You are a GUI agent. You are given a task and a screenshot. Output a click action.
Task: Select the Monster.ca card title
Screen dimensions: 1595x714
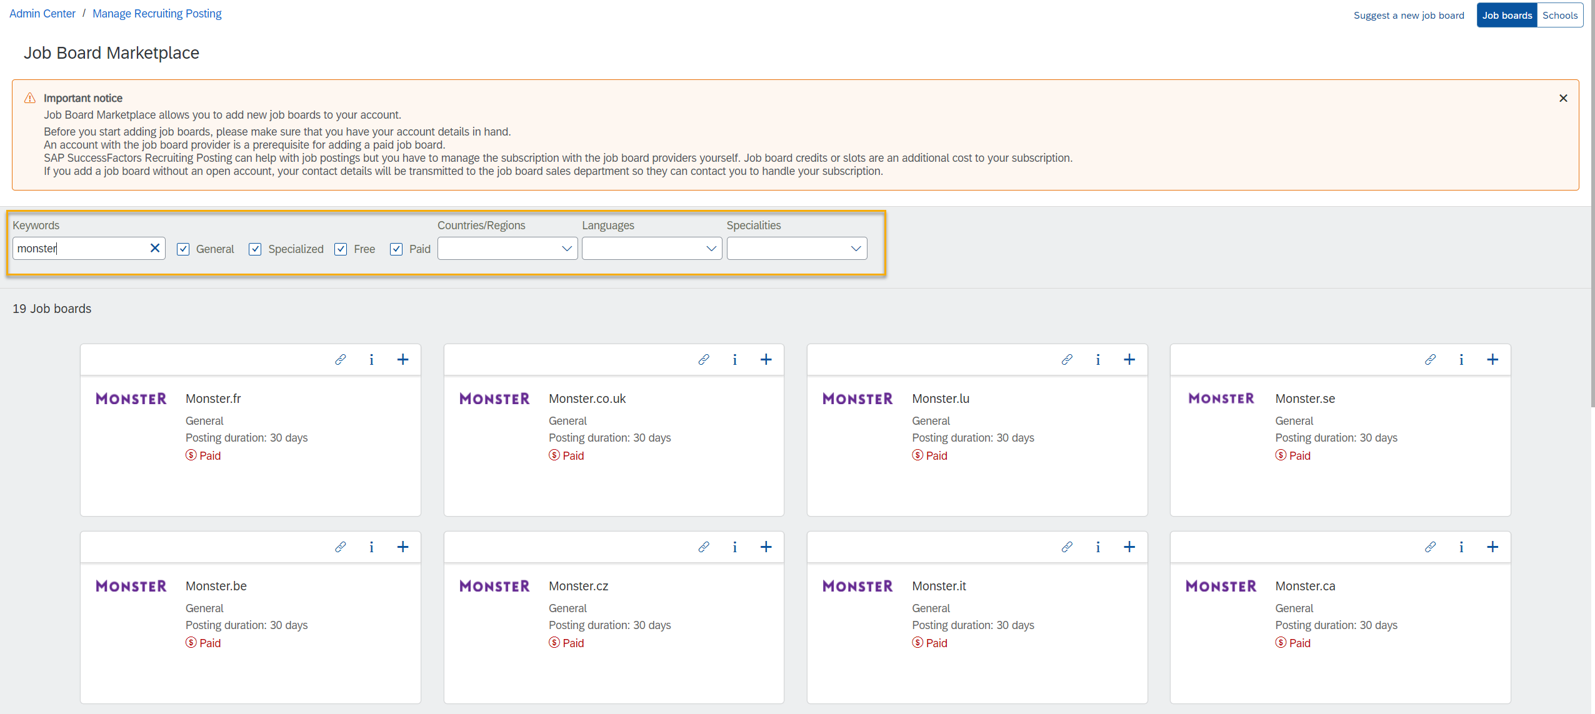tap(1305, 586)
